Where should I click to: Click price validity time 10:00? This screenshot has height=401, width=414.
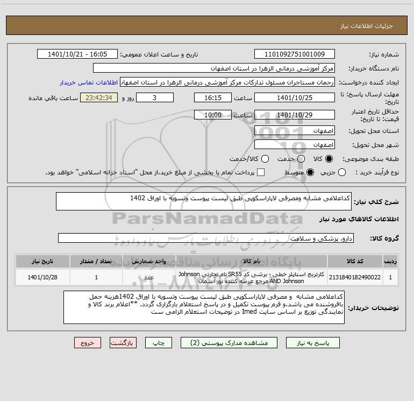[213, 115]
